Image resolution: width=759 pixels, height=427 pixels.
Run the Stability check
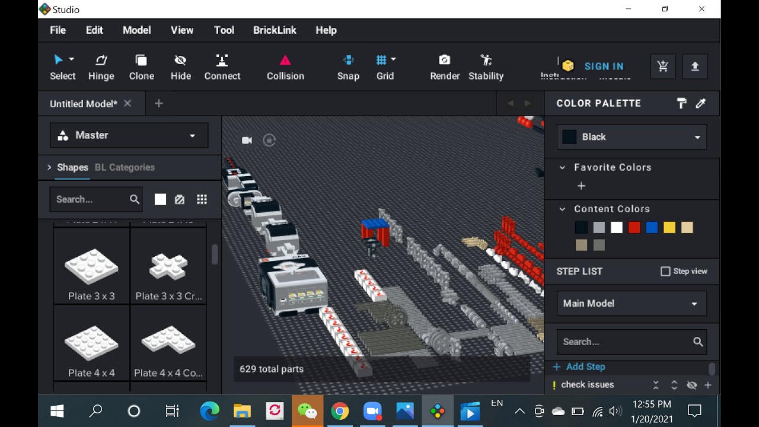[486, 67]
